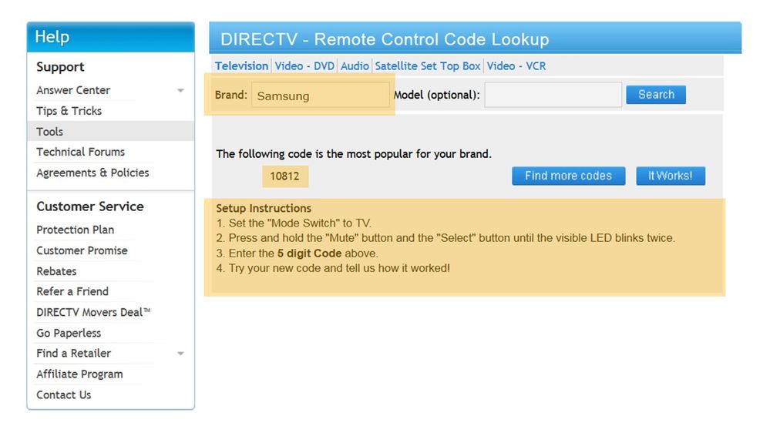770x433 pixels.
Task: Open Tips & Tricks in sidebar
Action: (x=69, y=111)
